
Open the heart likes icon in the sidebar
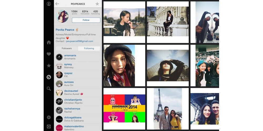click(x=49, y=54)
